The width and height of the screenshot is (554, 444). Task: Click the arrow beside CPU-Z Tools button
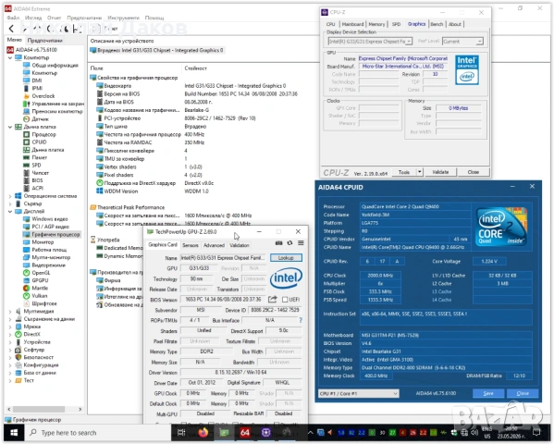pyautogui.click(x=419, y=172)
